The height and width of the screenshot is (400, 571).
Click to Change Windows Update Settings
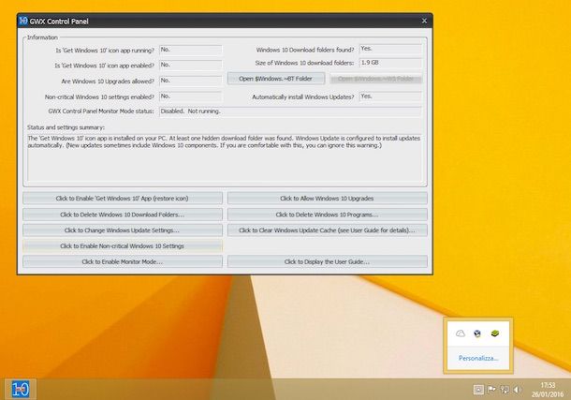click(123, 230)
